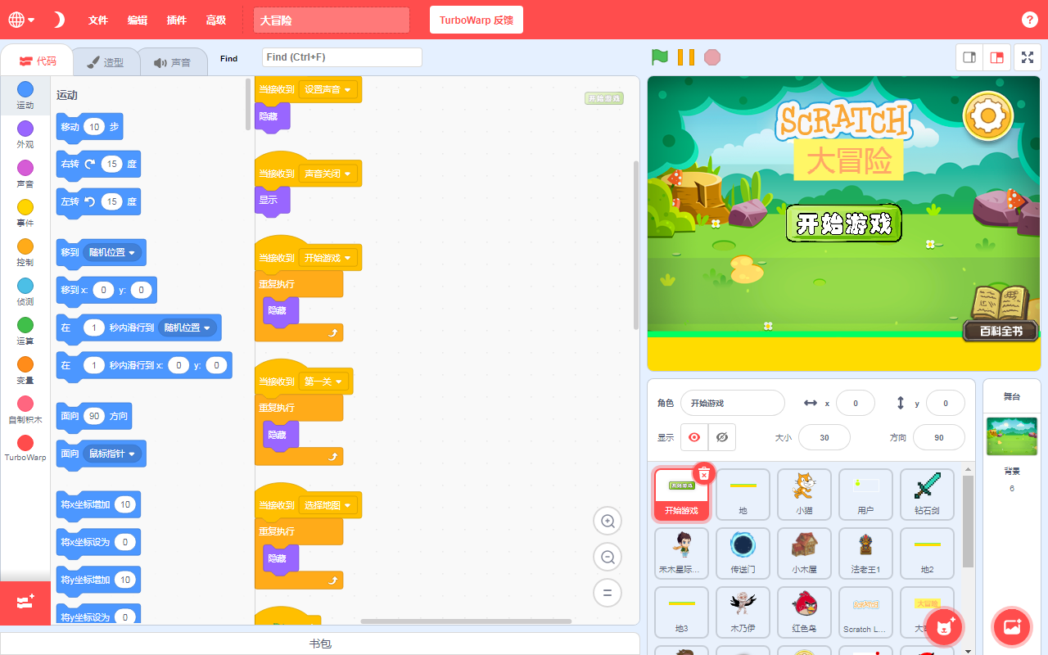Click the add backdrop button
The width and height of the screenshot is (1048, 655).
click(1012, 627)
